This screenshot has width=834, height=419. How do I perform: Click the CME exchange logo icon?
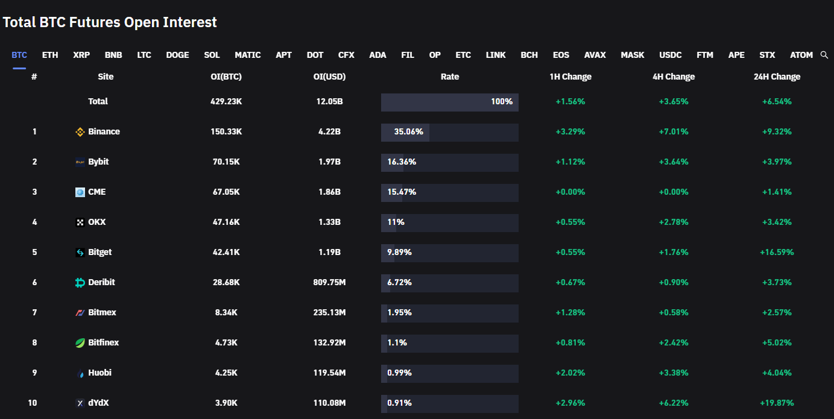point(80,192)
